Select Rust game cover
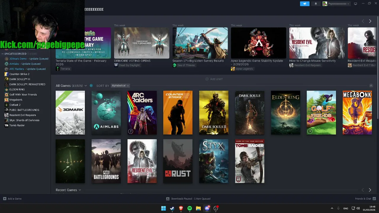This screenshot has width=379, height=213. click(x=178, y=161)
